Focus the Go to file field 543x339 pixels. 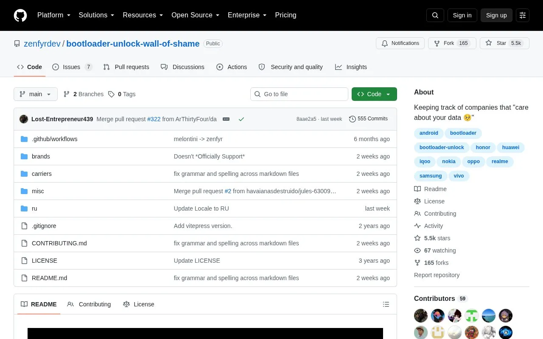pos(299,94)
